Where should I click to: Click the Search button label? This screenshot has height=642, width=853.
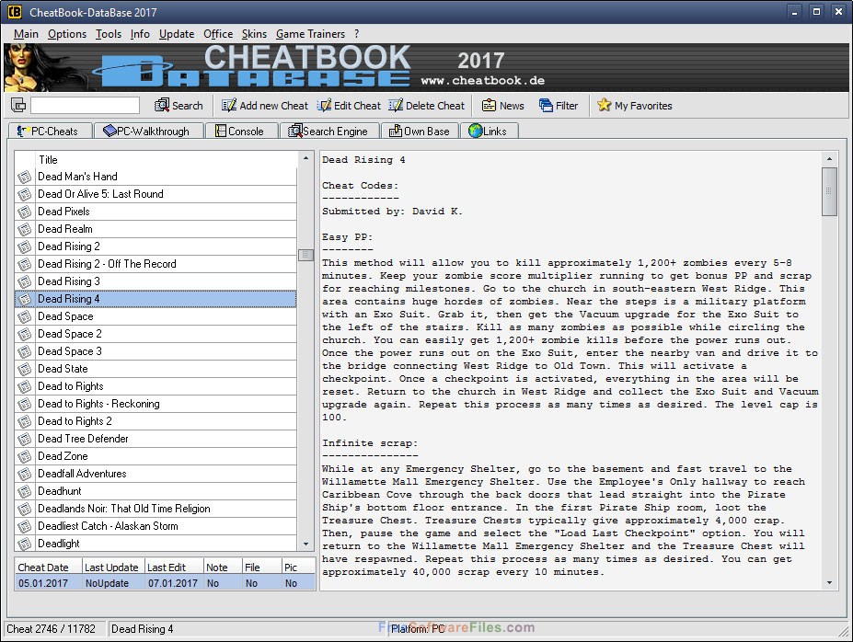tap(187, 106)
